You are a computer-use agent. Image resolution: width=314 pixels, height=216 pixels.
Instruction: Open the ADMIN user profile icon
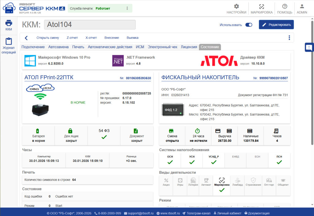click(x=302, y=6)
